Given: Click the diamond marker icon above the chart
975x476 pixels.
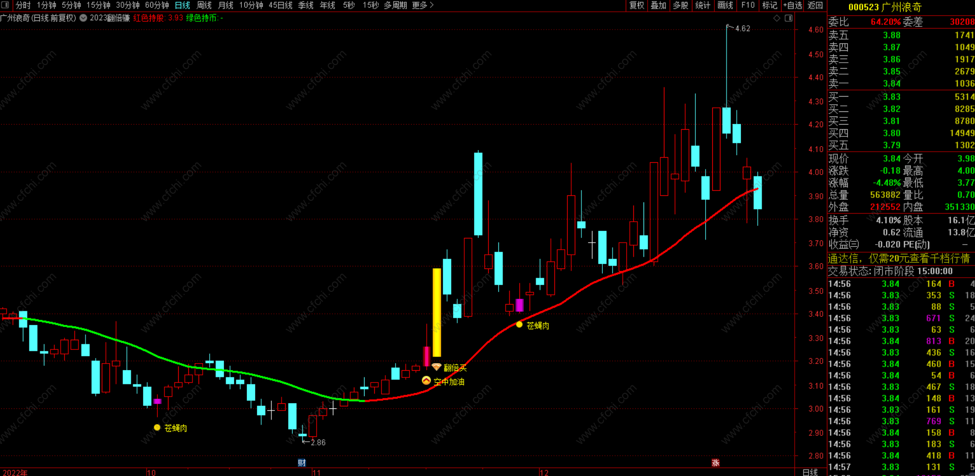Looking at the screenshot, I should click(777, 18).
